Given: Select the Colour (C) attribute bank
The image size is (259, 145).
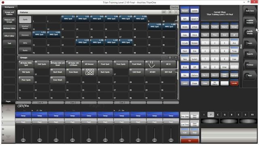Looking at the screenshot, I should (x=218, y=114).
